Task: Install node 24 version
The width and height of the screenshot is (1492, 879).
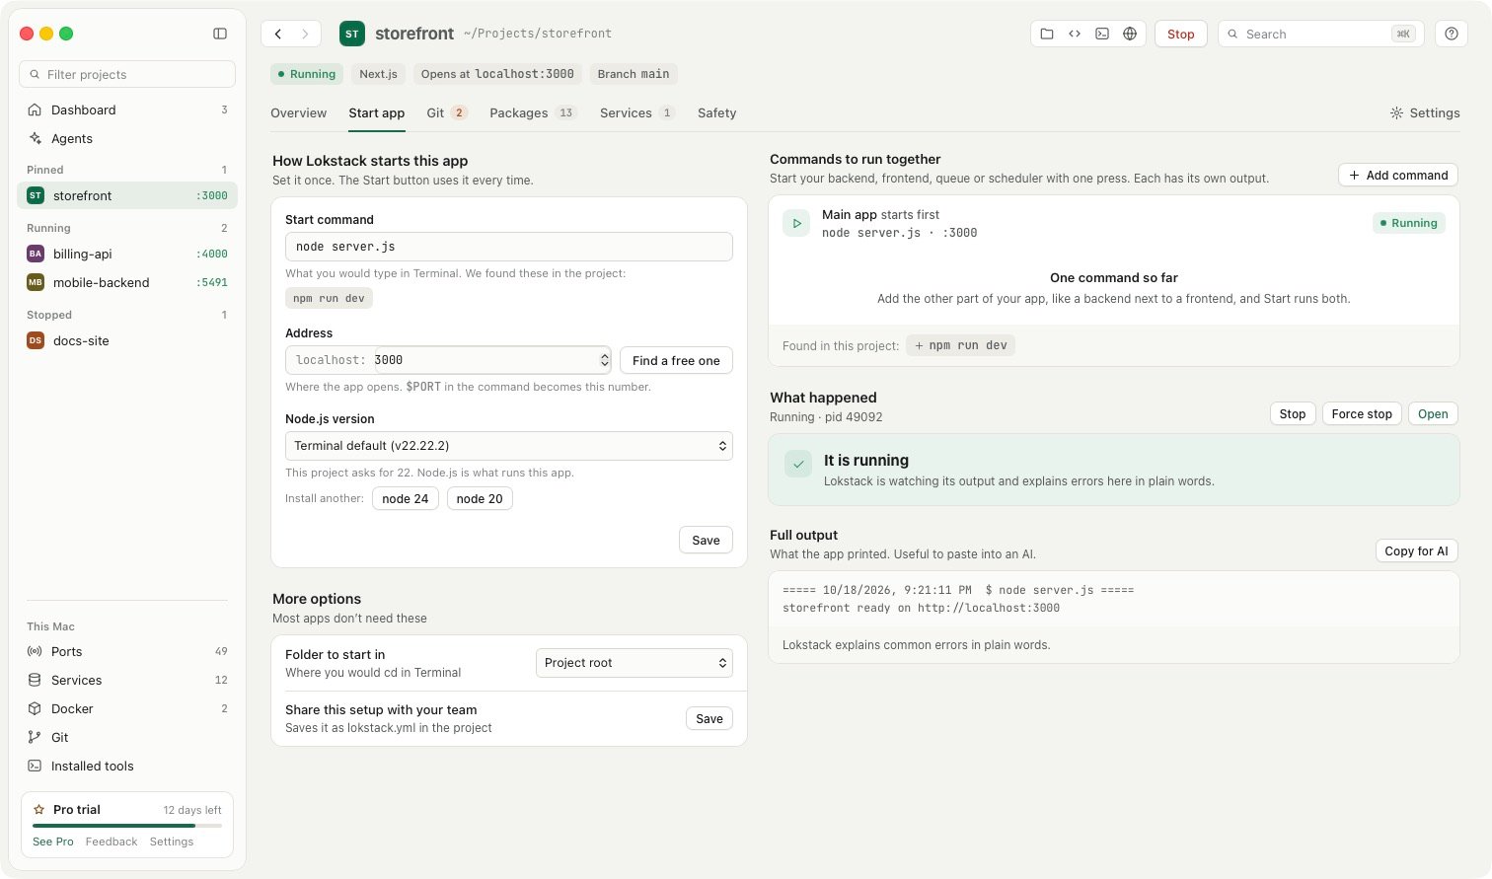Action: click(x=406, y=498)
